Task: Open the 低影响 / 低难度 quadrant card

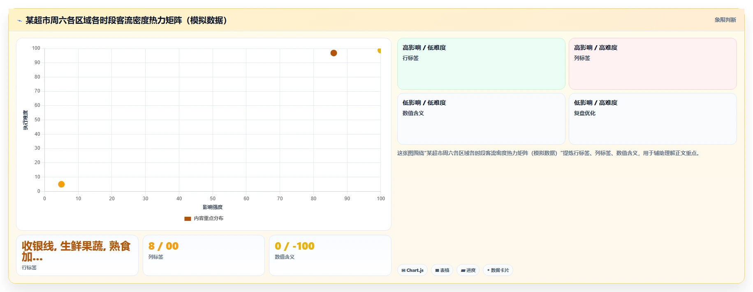Action: [481, 119]
